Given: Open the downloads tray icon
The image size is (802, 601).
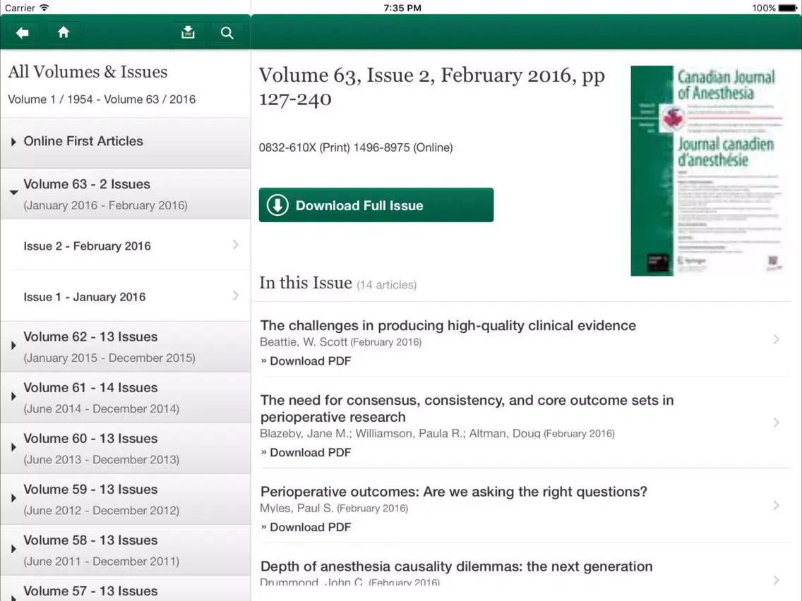Looking at the screenshot, I should pyautogui.click(x=188, y=32).
